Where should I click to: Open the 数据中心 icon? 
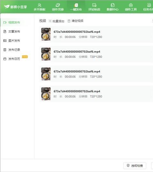click(113, 5)
